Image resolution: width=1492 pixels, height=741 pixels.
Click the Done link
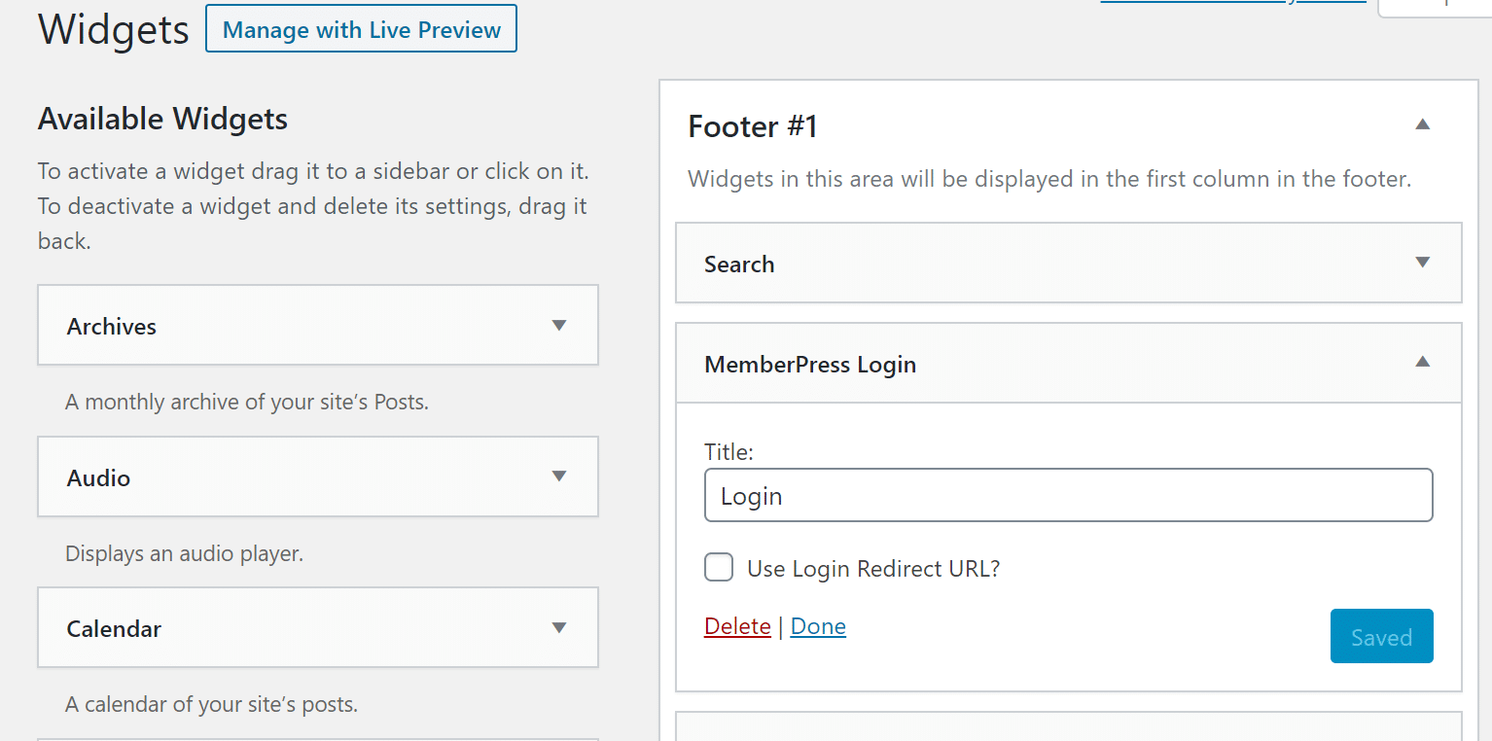click(818, 626)
